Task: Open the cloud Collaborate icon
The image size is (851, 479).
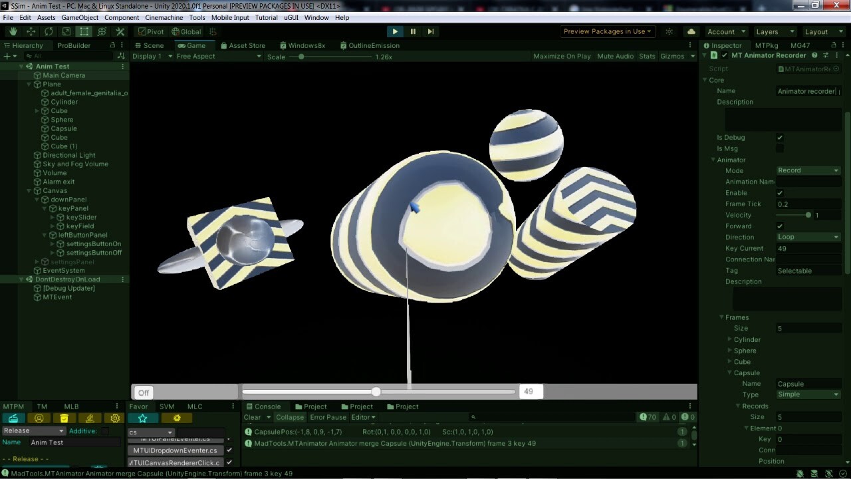Action: coord(691,31)
